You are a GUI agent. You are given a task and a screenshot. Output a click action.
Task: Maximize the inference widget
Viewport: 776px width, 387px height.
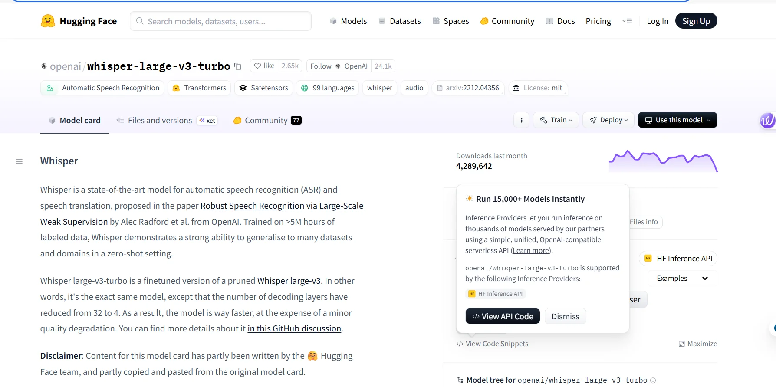[697, 344]
